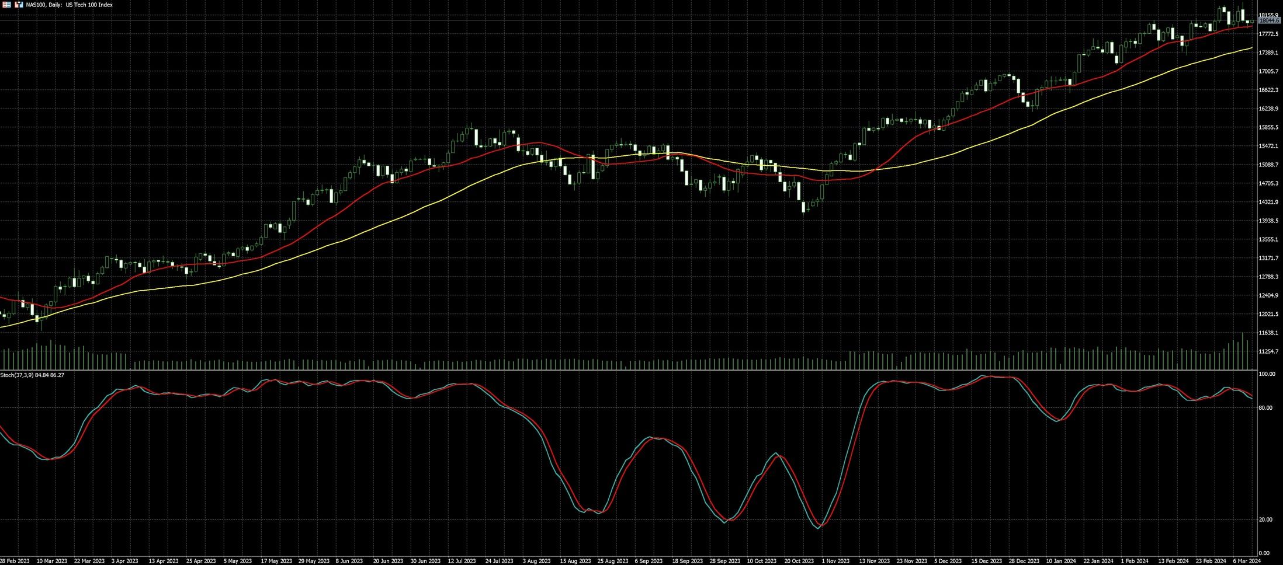The height and width of the screenshot is (565, 1283).
Task: Click the 17005.7 price scale label
Action: pyautogui.click(x=1268, y=71)
